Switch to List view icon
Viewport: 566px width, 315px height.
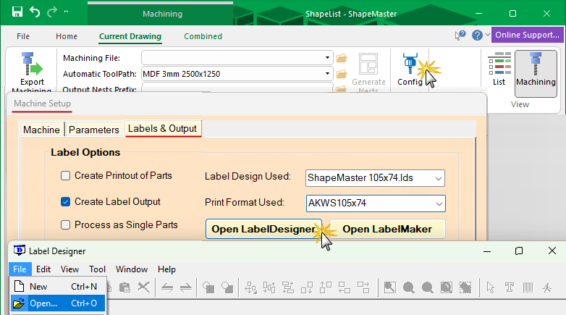coord(499,69)
